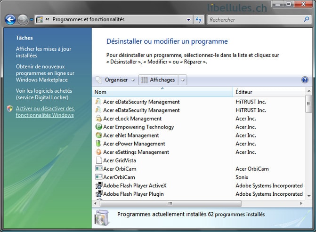The image size is (316, 232).
Task: Sort by the Éditeur column header
Action: click(269, 92)
